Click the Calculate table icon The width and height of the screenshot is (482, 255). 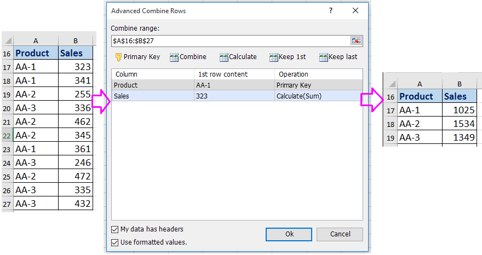[224, 57]
